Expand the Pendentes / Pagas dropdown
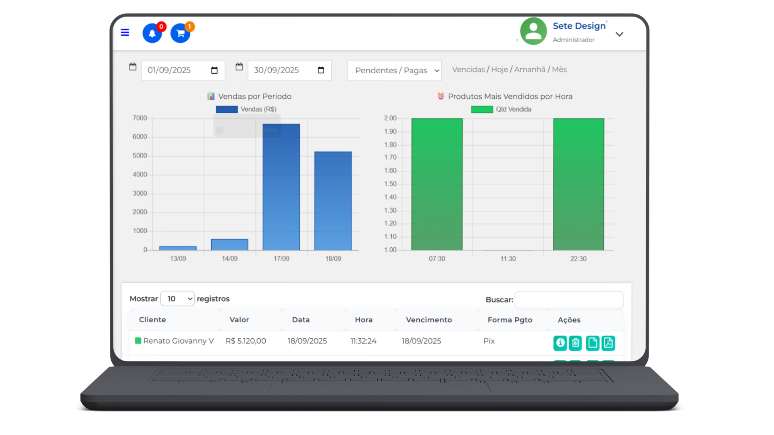The image size is (774, 435). click(394, 70)
